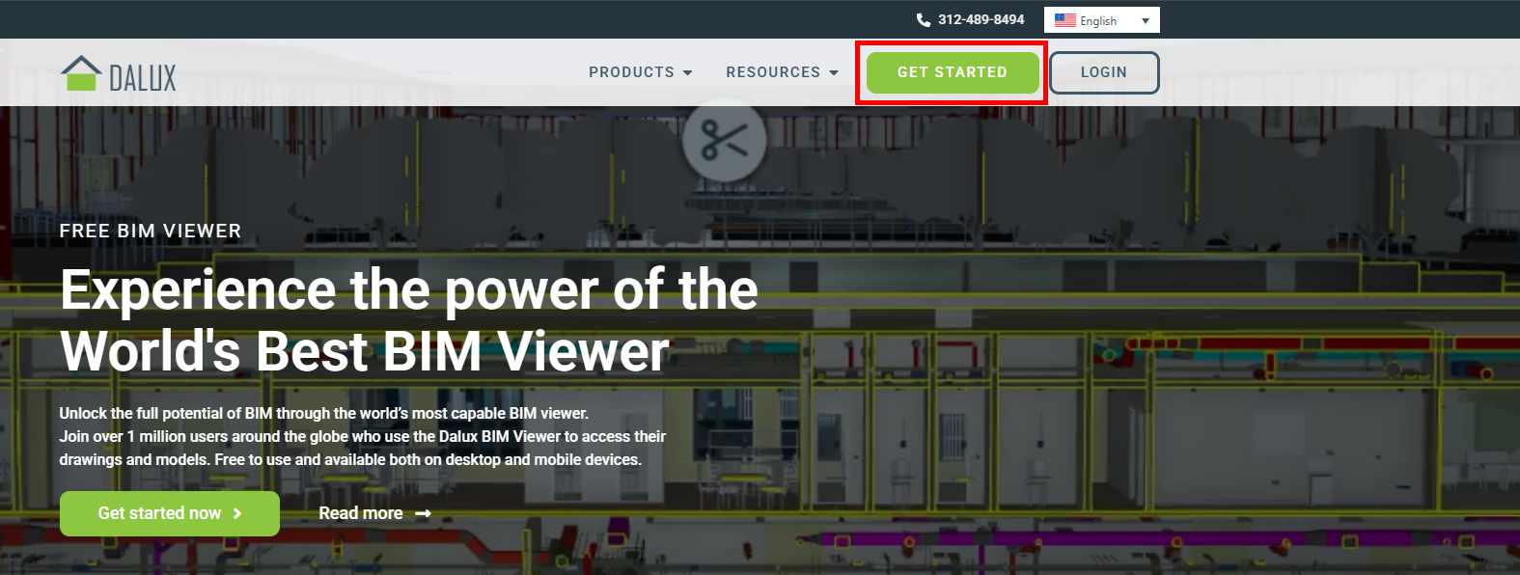Click the green house Dalux logo icon
Viewport: 1520px width, 575px height.
(x=81, y=73)
